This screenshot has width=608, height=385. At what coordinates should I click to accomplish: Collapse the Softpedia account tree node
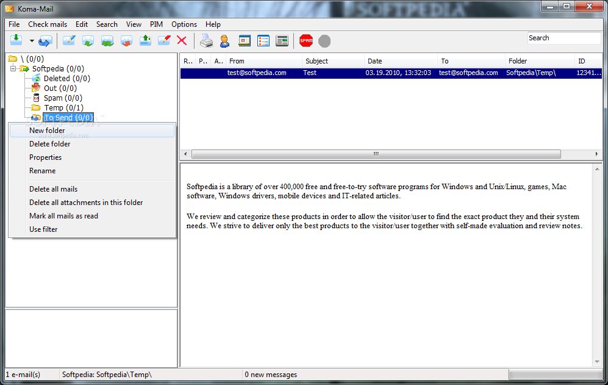point(13,69)
